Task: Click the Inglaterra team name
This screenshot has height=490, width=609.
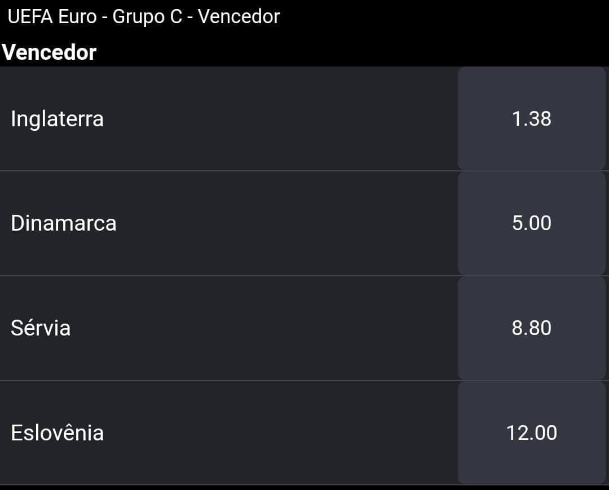Action: (57, 118)
